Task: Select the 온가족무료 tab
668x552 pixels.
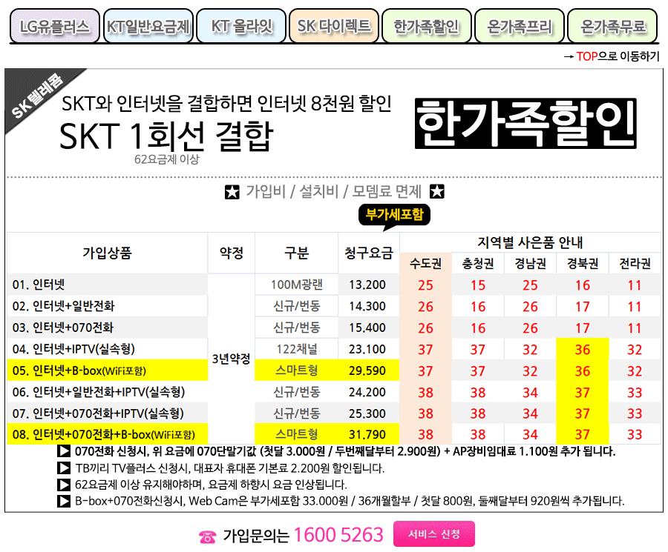Action: (x=612, y=27)
